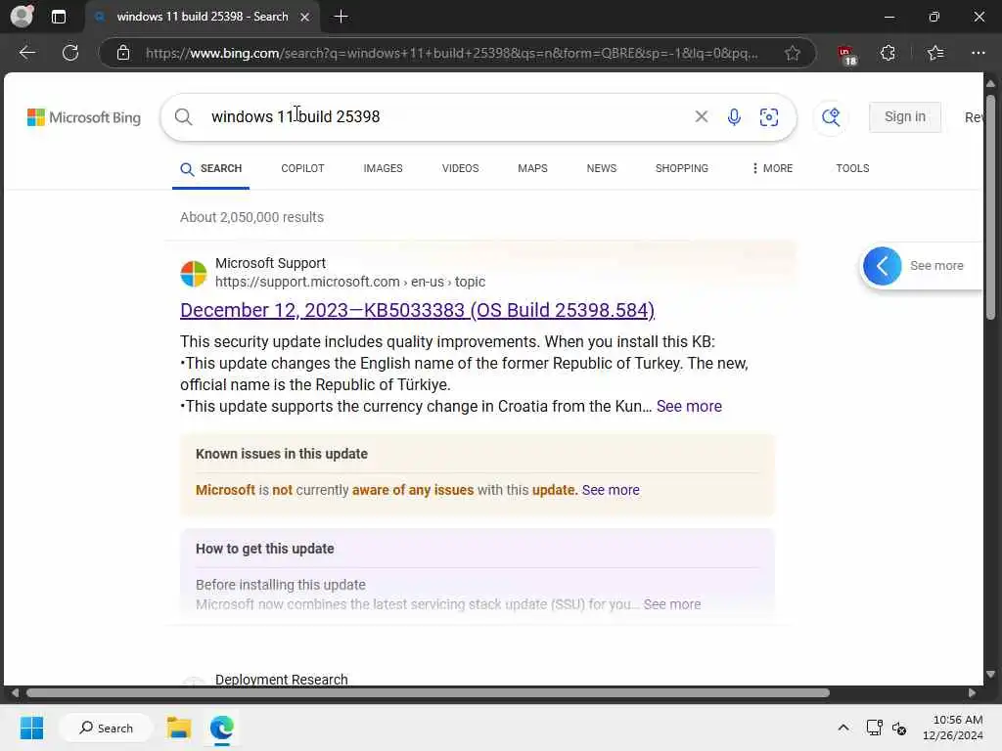Open the Windows Start menu

31,728
